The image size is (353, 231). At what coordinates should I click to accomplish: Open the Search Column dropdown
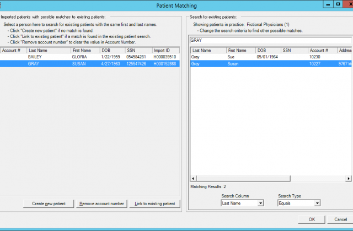[x=260, y=203]
